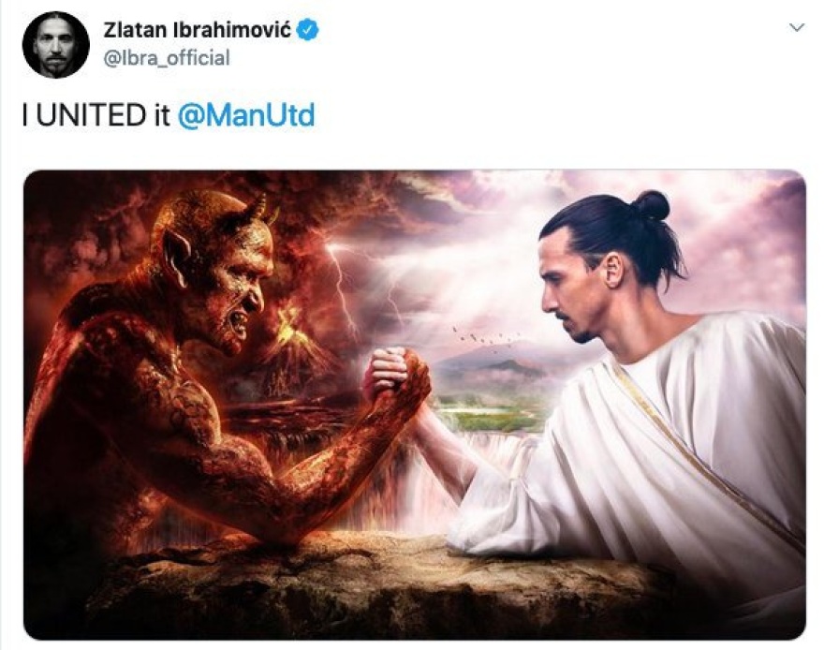Open the attached arm-wrestling image
The width and height of the screenshot is (824, 650).
pos(415,405)
